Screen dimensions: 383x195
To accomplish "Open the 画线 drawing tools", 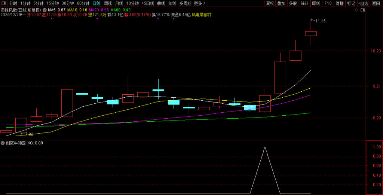I will (316, 3).
